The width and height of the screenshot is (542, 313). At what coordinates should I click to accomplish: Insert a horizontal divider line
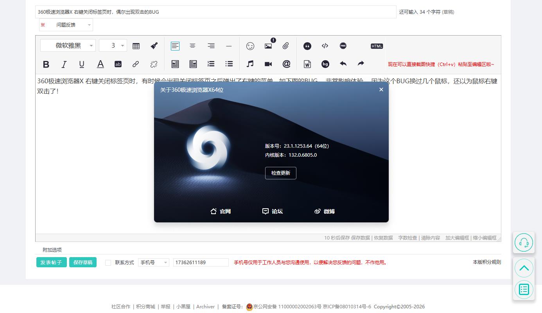tap(229, 46)
